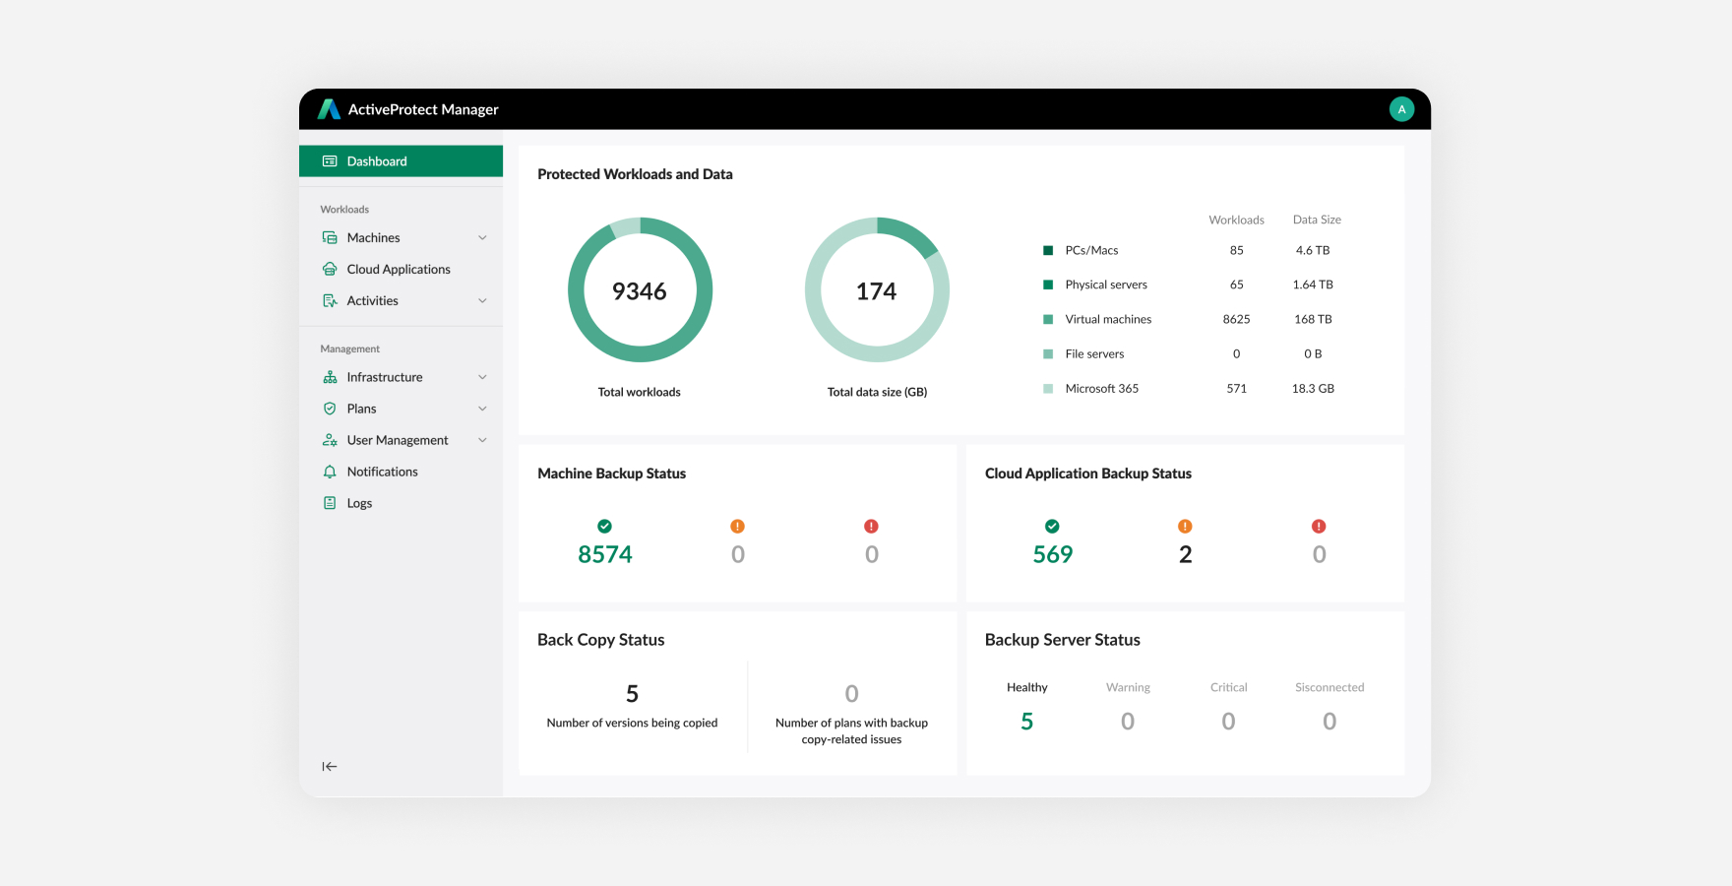Screen dimensions: 1732x886
Task: Expand the Machines submenu chevron
Action: [482, 237]
